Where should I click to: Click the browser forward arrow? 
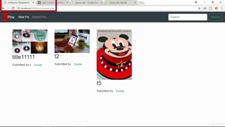coord(8,8)
